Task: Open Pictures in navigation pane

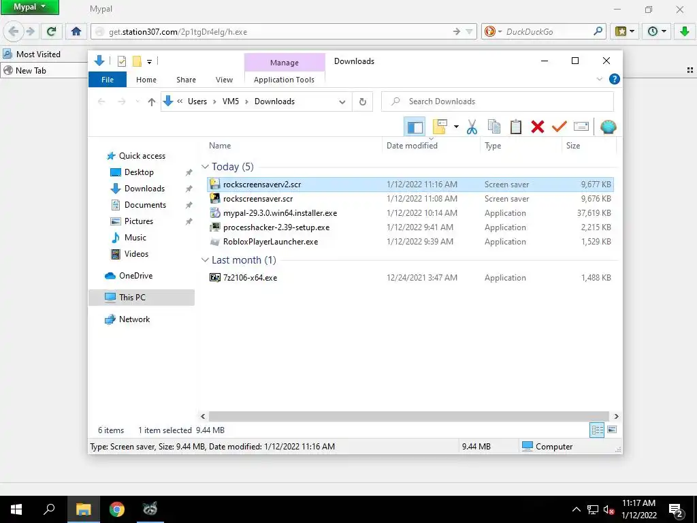Action: [138, 221]
